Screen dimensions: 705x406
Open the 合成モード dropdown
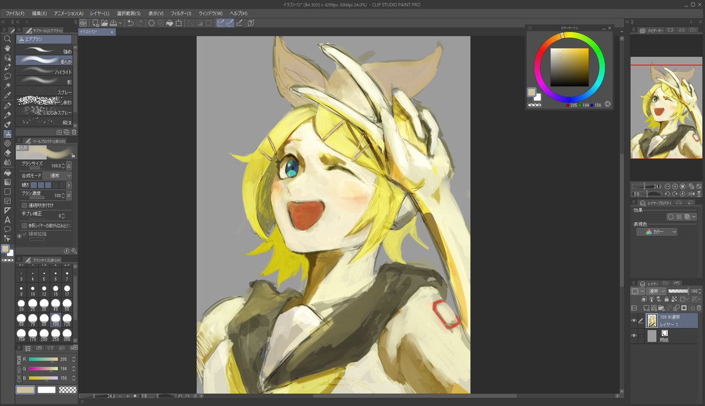(57, 176)
